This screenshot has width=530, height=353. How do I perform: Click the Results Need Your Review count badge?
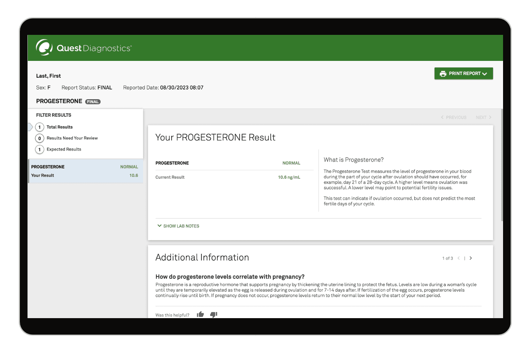[x=39, y=138]
